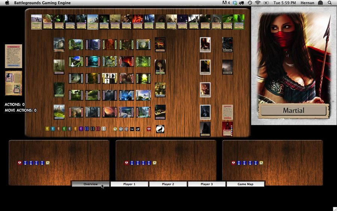This screenshot has height=211, width=337.
Task: Select the yellow numbered die at row start
Action: pos(47,129)
